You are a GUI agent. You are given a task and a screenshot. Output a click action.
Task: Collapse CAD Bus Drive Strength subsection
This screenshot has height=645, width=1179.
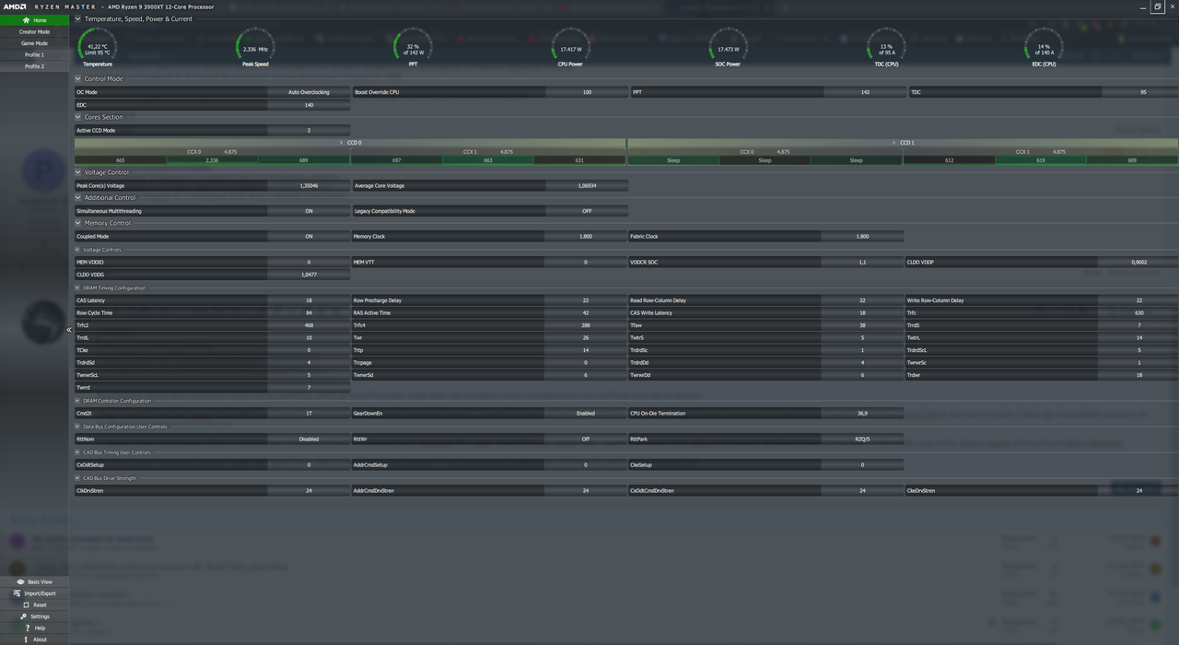[77, 478]
